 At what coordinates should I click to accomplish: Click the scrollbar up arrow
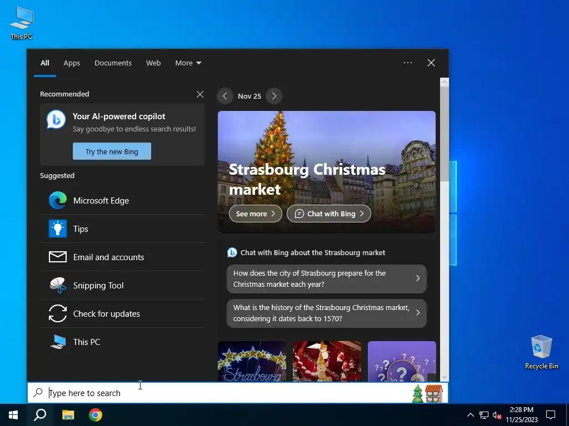pos(444,82)
